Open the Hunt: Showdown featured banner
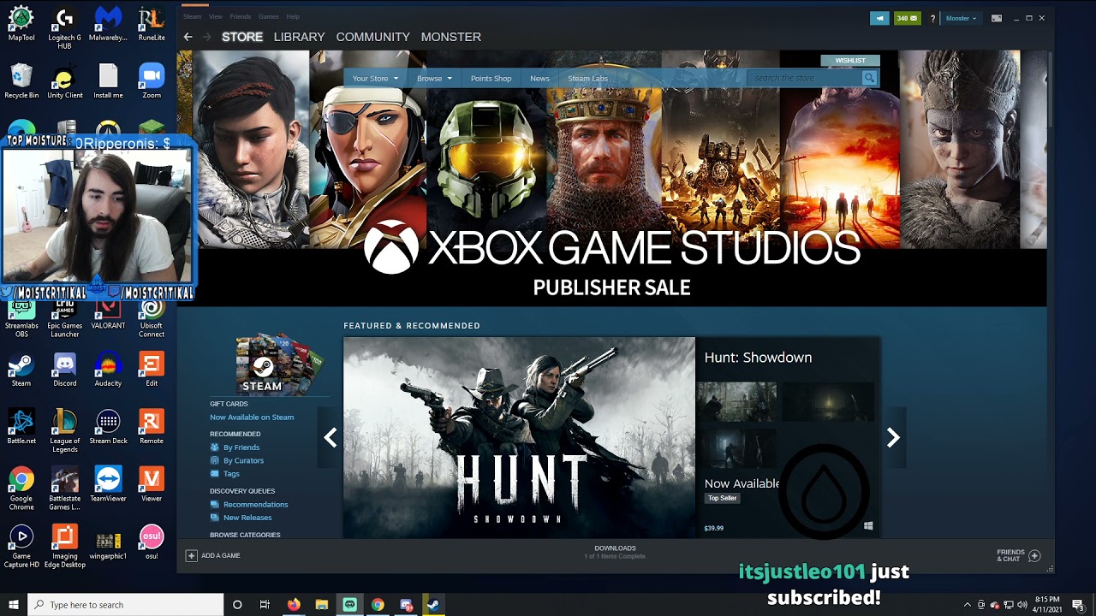The width and height of the screenshot is (1096, 616). (519, 437)
